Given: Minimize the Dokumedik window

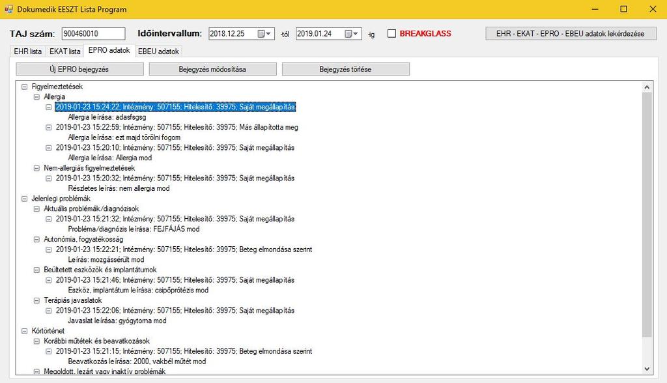Looking at the screenshot, I should tap(595, 9).
